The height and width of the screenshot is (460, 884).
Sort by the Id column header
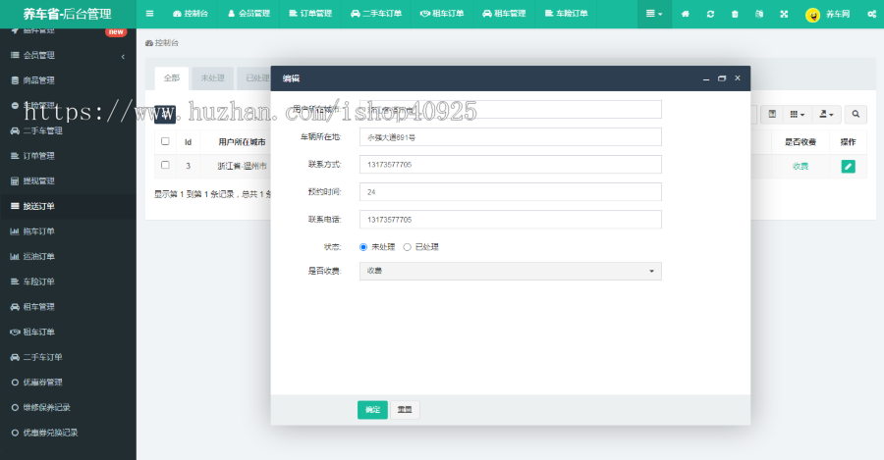pos(188,142)
